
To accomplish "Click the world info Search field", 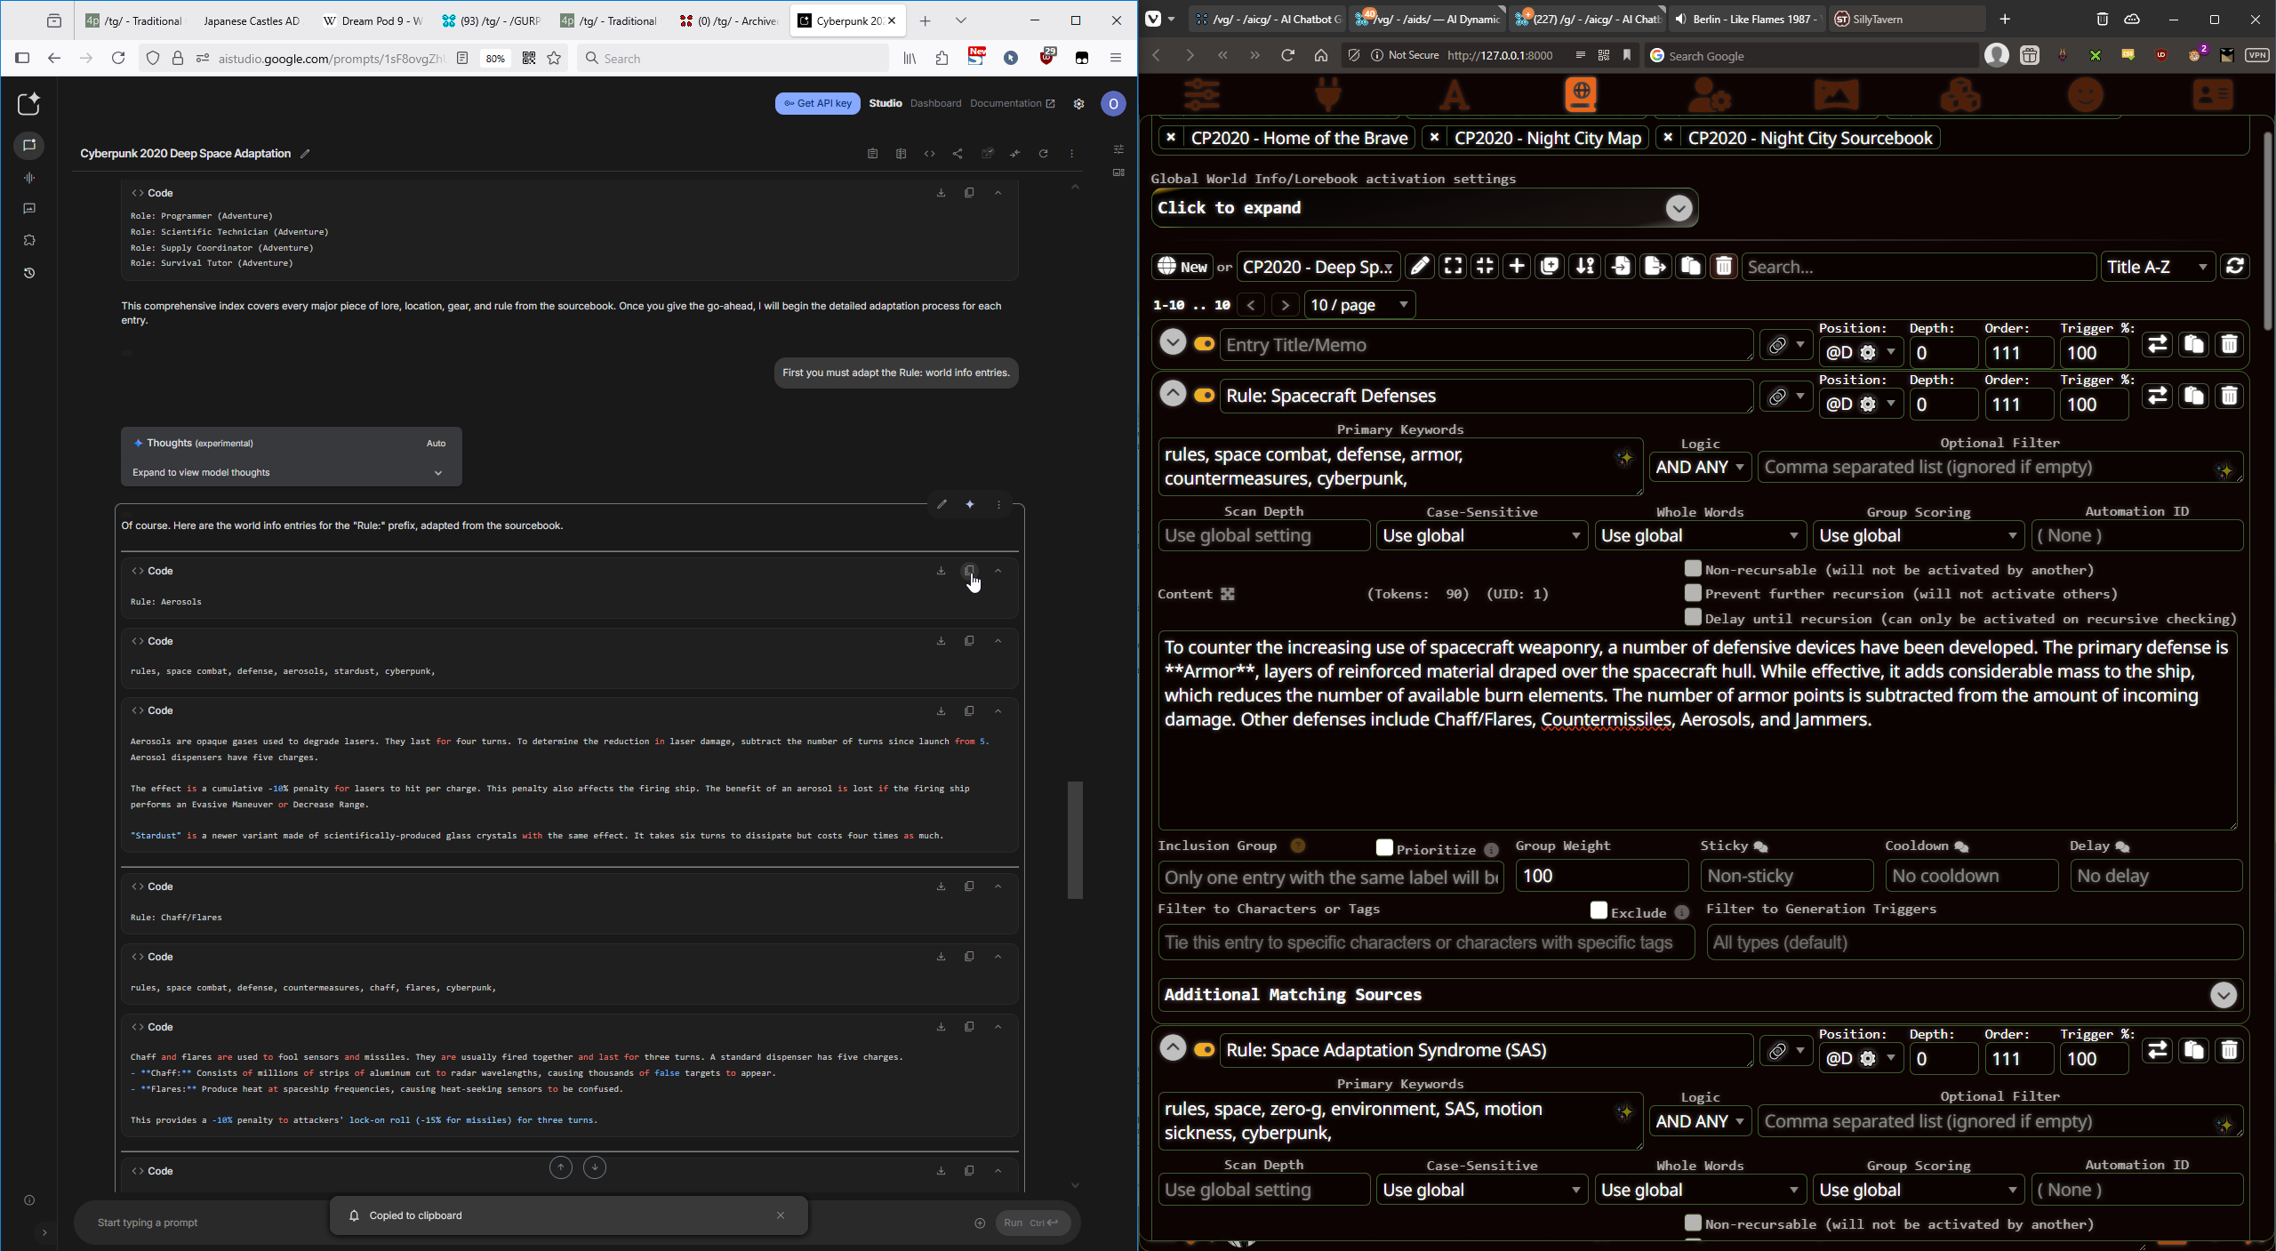I will tap(1917, 267).
